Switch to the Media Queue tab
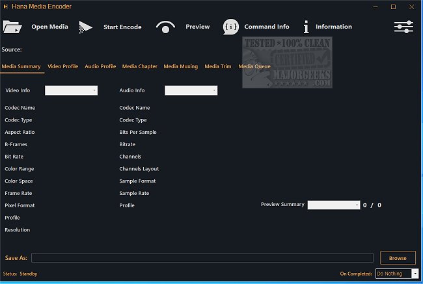The image size is (423, 284). point(254,66)
